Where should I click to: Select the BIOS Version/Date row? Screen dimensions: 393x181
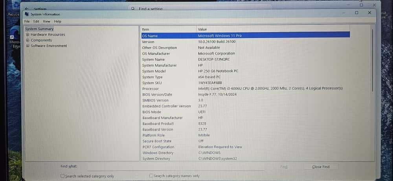tap(246, 94)
